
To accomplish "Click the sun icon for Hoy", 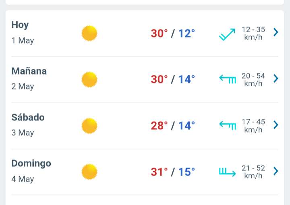I will coord(89,33).
